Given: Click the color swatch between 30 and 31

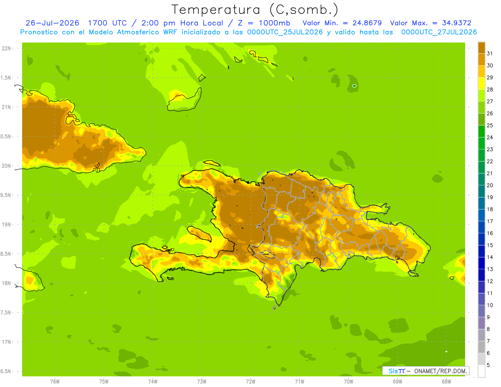Looking at the screenshot, I should [481, 59].
